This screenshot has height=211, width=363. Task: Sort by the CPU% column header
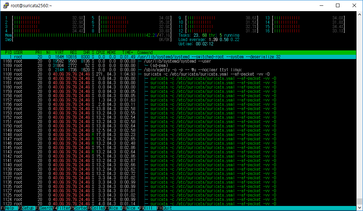pyautogui.click(x=100, y=53)
